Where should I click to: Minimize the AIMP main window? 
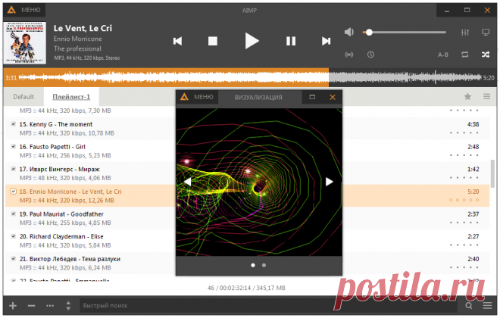(447, 11)
